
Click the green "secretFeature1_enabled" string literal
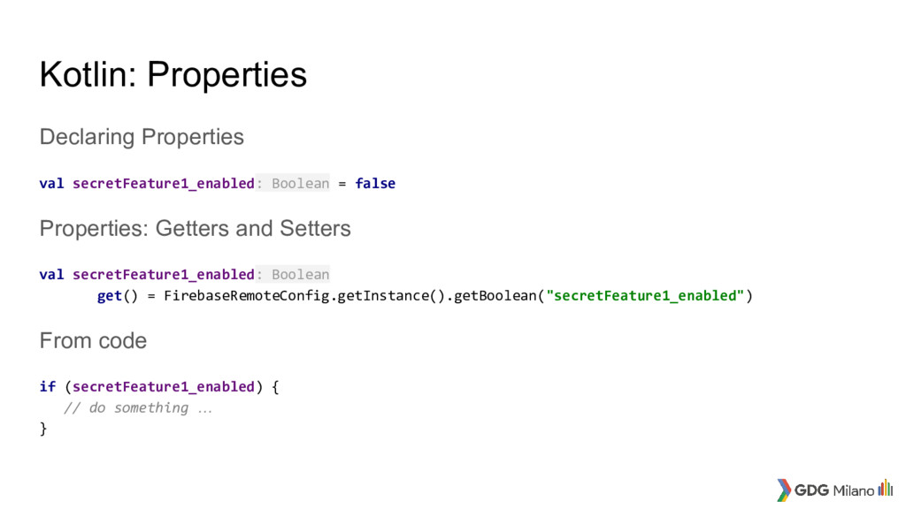(x=645, y=296)
